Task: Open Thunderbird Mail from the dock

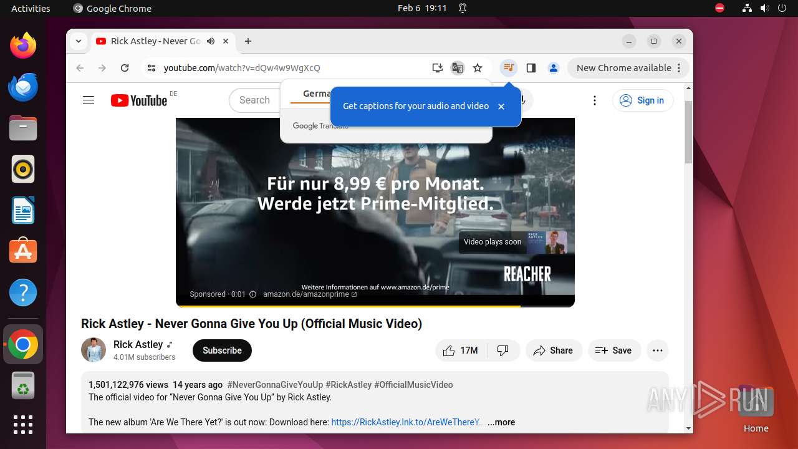Action: point(23,87)
